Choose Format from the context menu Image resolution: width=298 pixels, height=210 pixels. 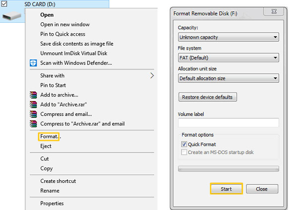(x=49, y=136)
